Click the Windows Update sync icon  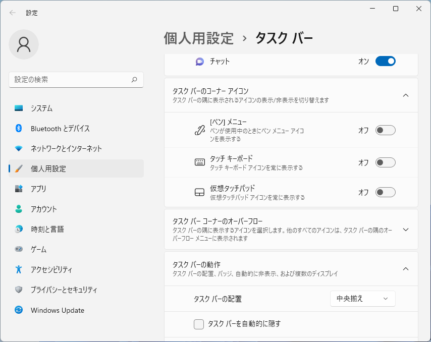pos(19,310)
